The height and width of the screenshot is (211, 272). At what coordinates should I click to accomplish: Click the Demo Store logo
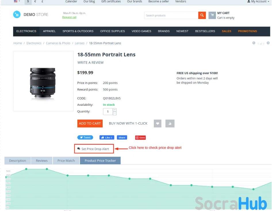[31, 15]
